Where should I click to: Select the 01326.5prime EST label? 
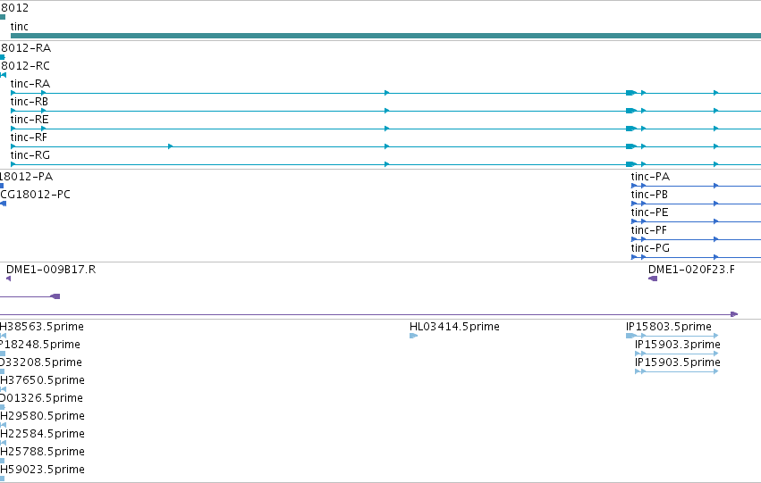pyautogui.click(x=42, y=399)
